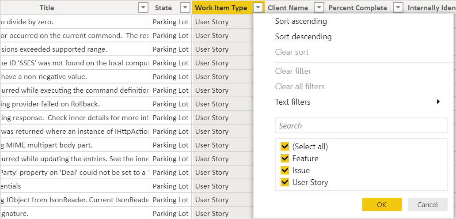Click the Search box in the filter menu

[x=361, y=125]
